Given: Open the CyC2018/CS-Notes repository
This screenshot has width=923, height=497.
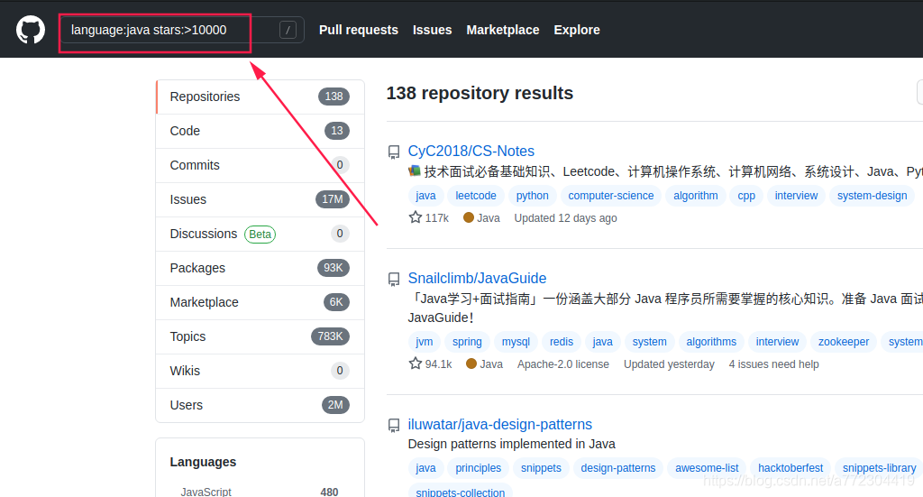Looking at the screenshot, I should (471, 151).
